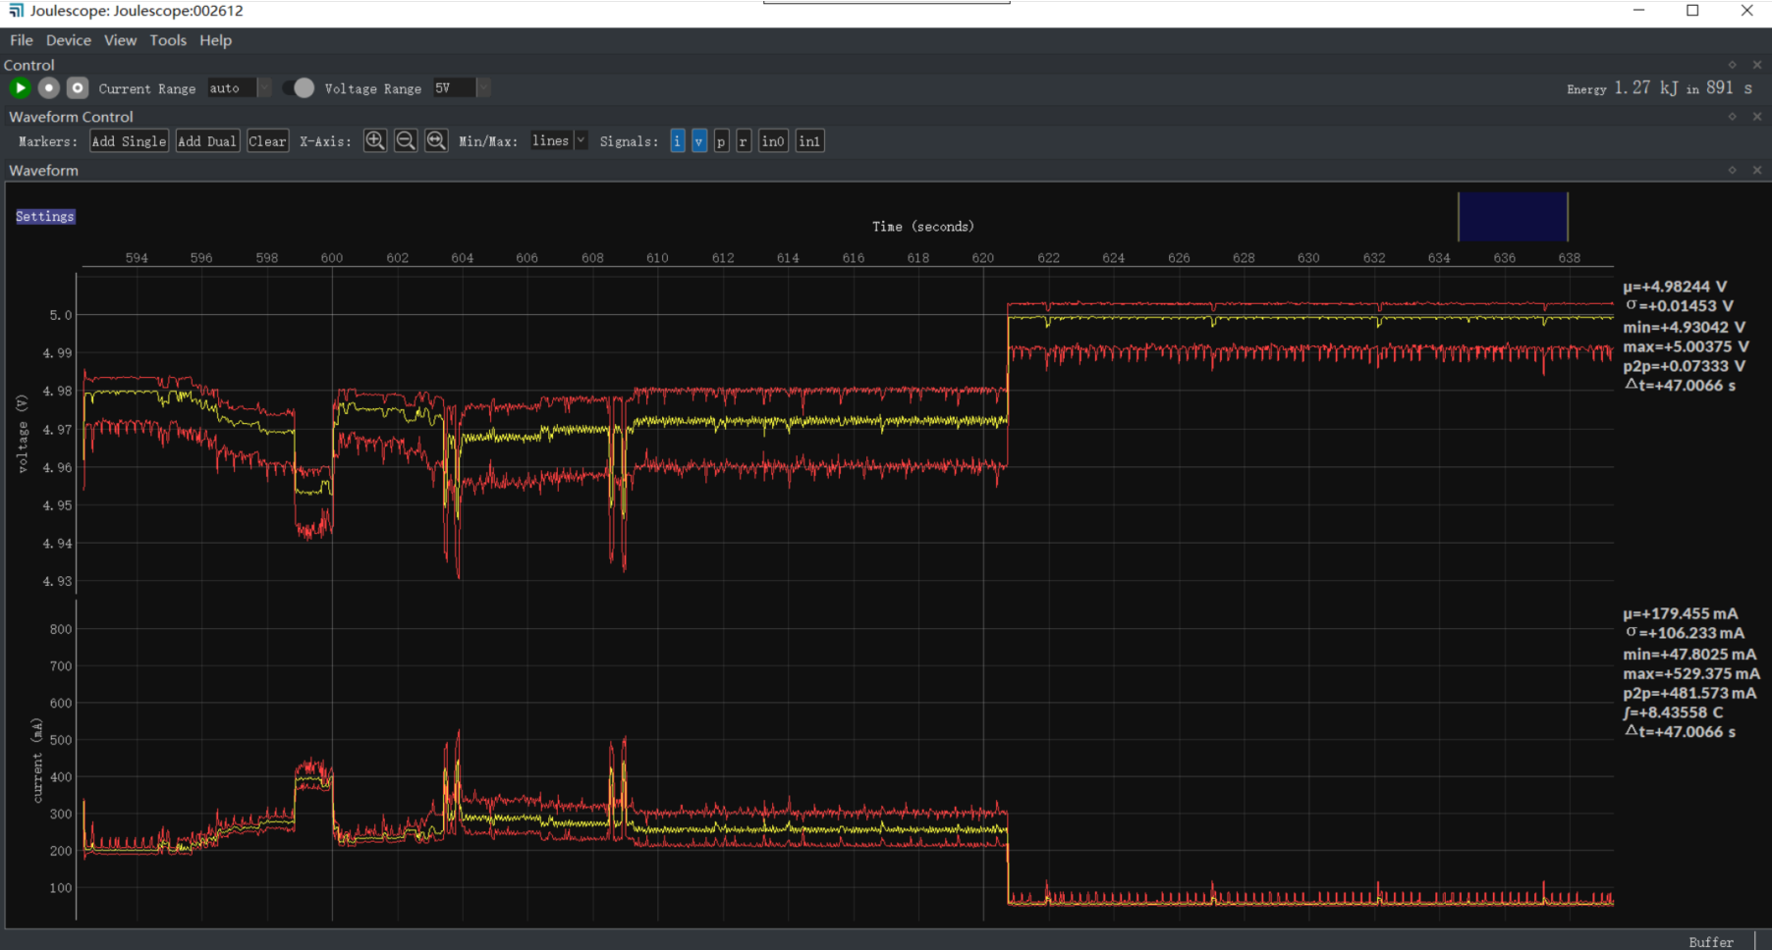Float the Waveform Control panel
Viewport: 1772px width, 950px height.
point(1732,117)
